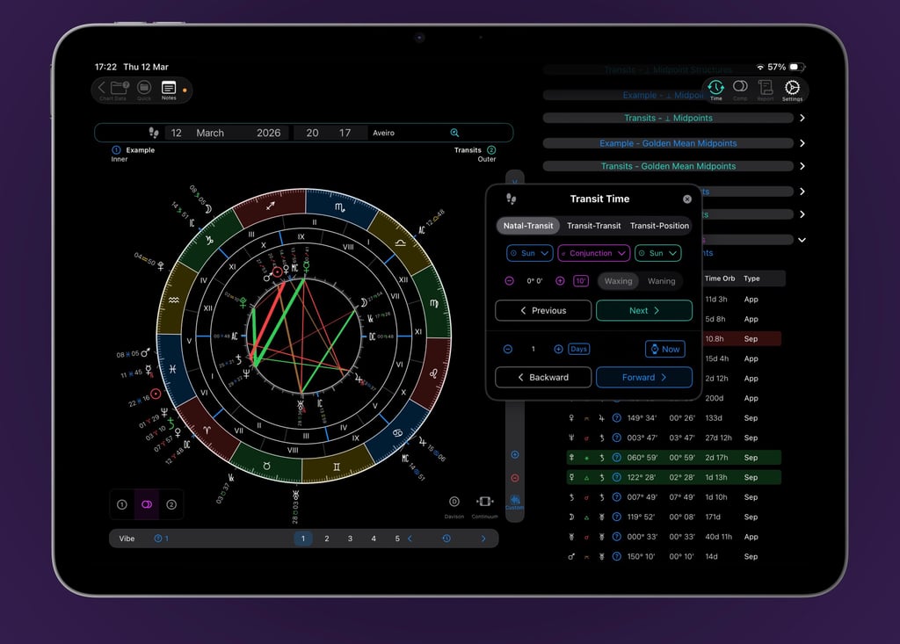
Task: Select Vibe page 3
Action: 350,539
